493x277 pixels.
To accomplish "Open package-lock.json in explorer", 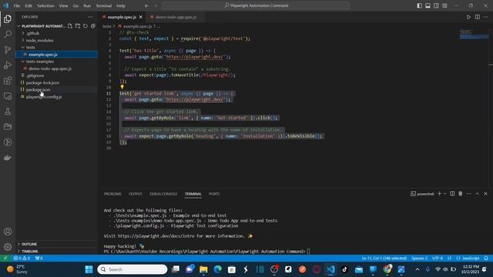I will (x=42, y=82).
